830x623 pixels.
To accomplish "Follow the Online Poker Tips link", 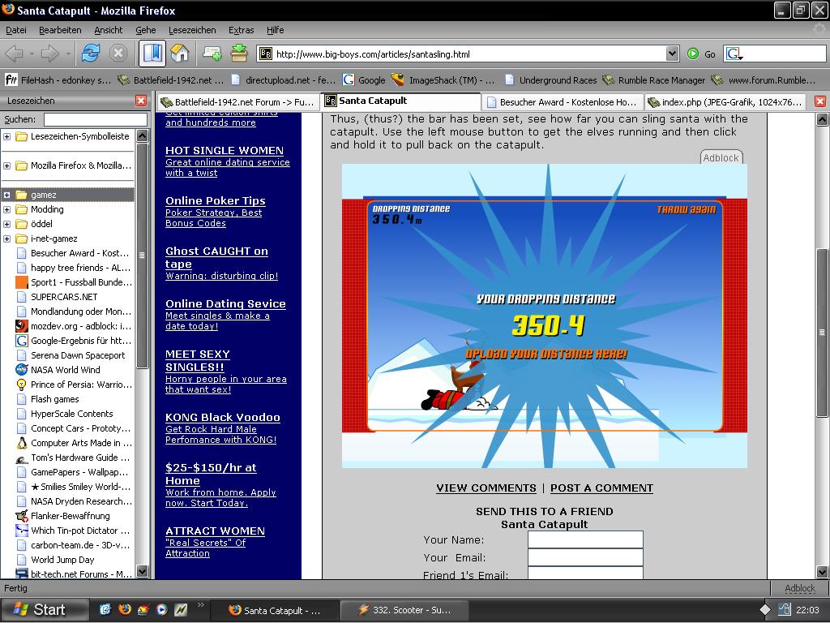I will point(216,201).
